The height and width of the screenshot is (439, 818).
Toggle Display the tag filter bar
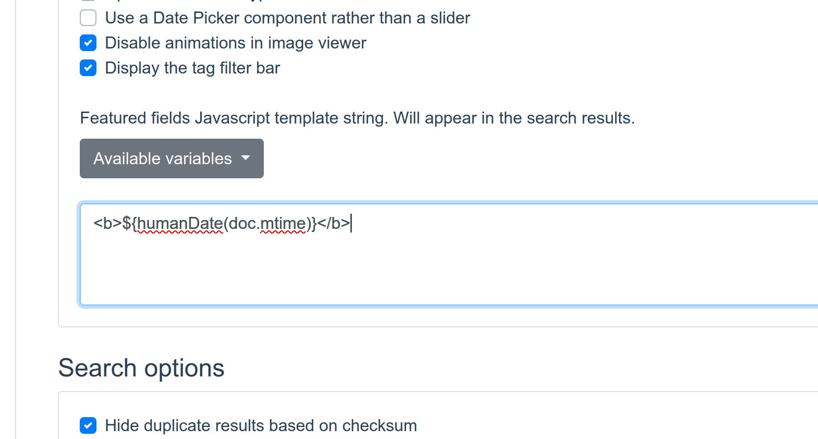[88, 68]
